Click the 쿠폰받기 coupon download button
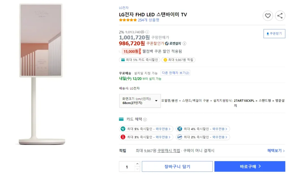This screenshot has width=290, height=175. pos(274,33)
